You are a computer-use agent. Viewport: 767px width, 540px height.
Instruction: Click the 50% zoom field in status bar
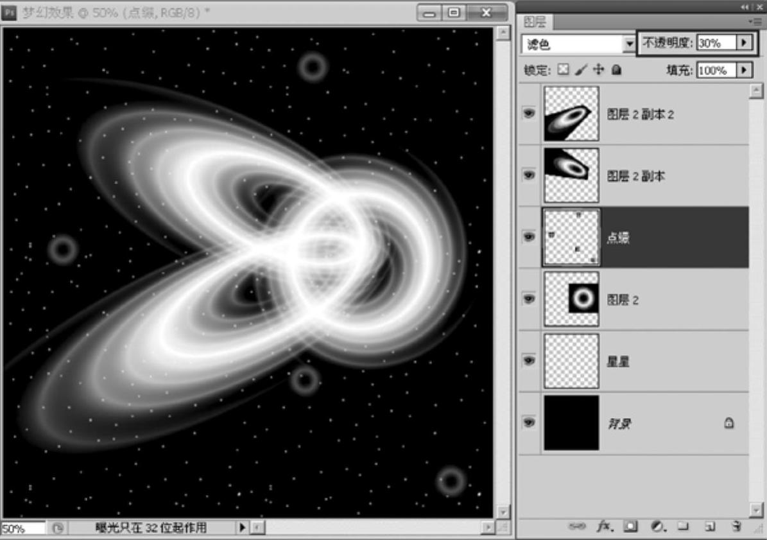coord(23,528)
